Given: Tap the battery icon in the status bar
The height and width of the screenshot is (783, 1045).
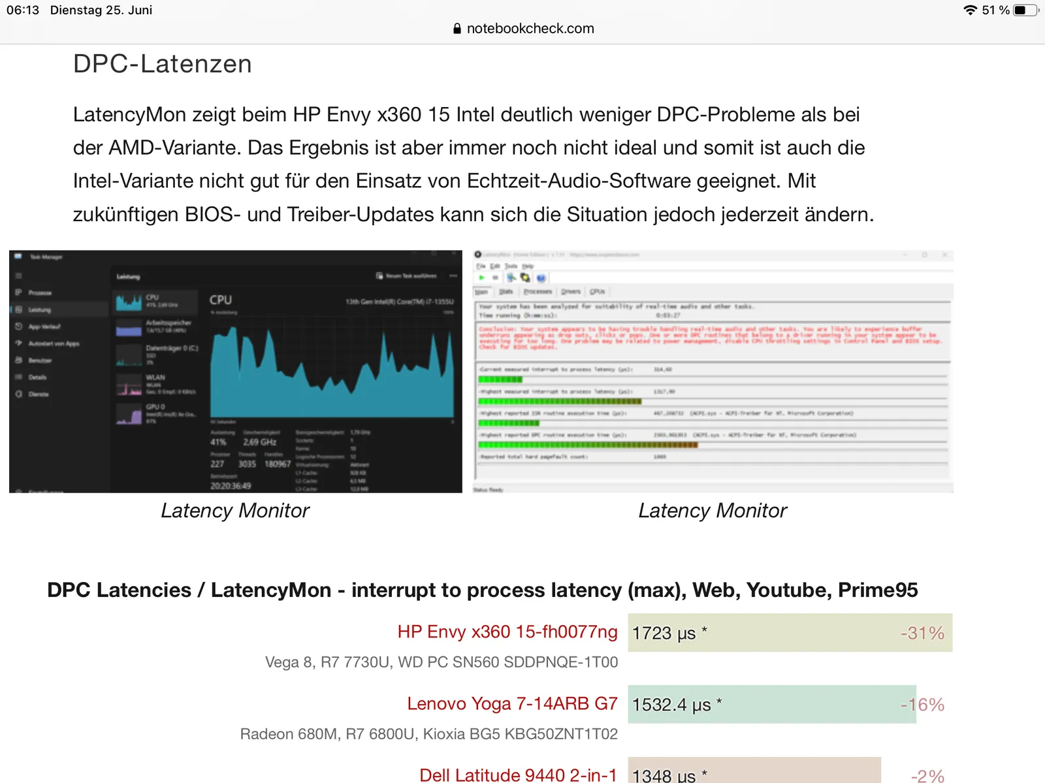Looking at the screenshot, I should [1025, 10].
